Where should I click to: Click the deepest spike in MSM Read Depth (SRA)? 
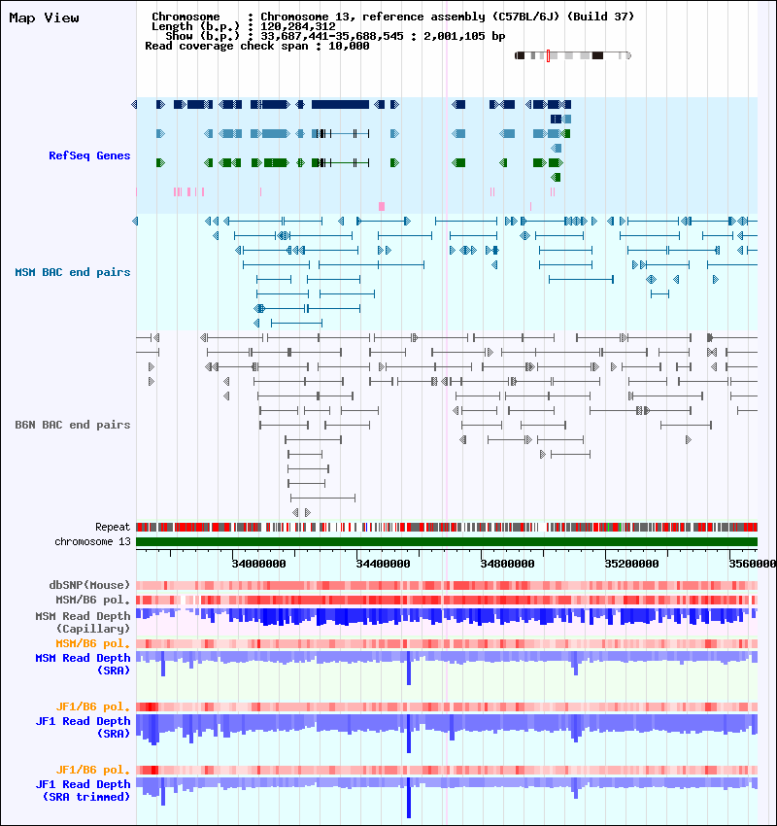[409, 668]
